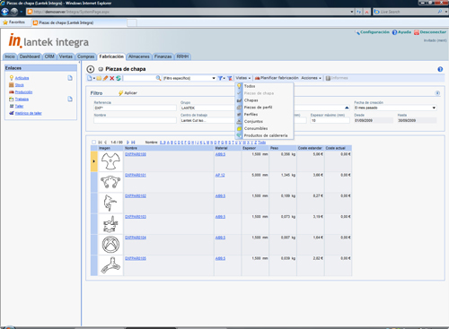
Task: Click the Informes toolbar icon
Action: pos(328,78)
